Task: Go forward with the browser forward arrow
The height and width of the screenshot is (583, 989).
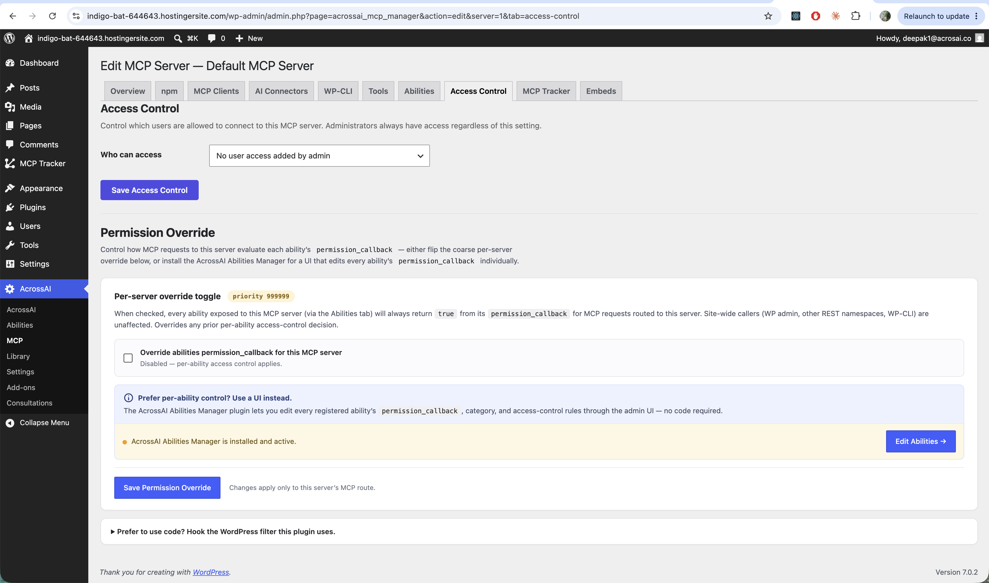Action: 33,16
